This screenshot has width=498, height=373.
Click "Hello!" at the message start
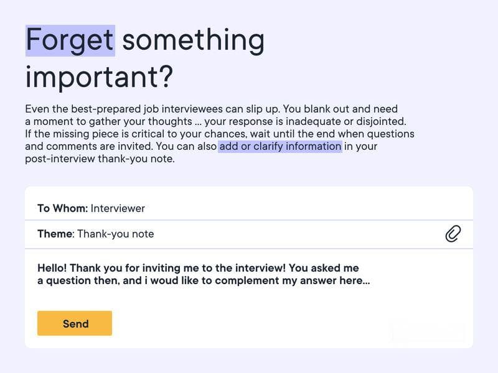coord(52,268)
